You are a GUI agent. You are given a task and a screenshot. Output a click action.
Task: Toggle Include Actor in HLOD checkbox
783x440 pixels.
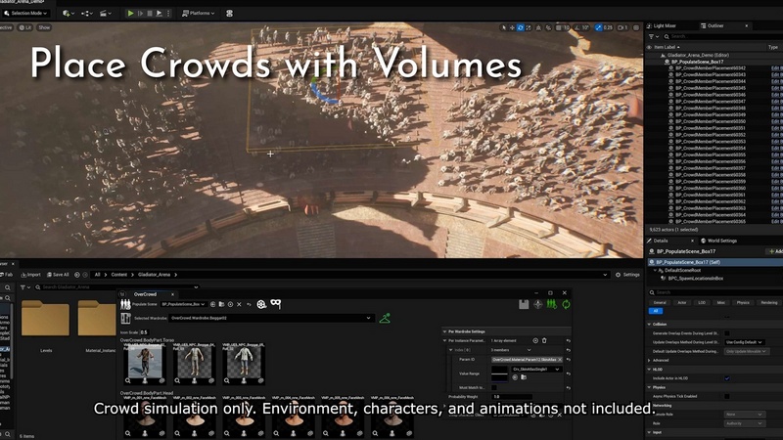point(727,377)
